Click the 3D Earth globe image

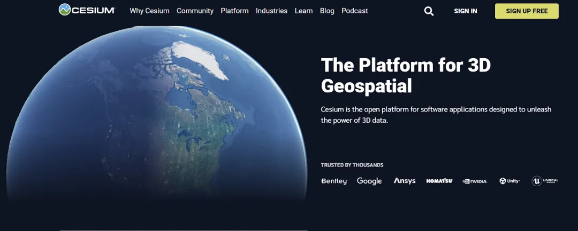tap(157, 114)
